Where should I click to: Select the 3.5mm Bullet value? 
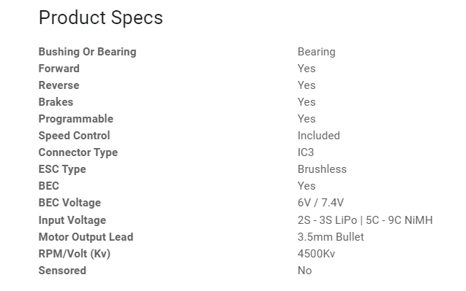pyautogui.click(x=331, y=237)
